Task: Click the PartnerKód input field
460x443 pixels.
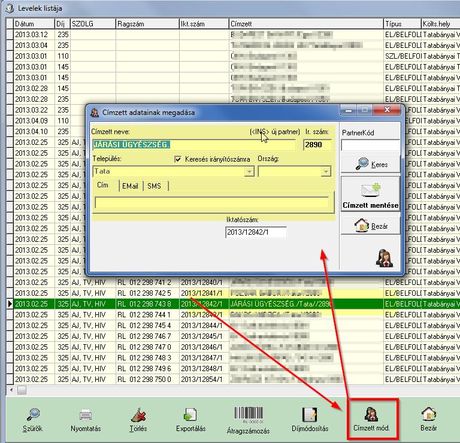Action: coord(371,145)
